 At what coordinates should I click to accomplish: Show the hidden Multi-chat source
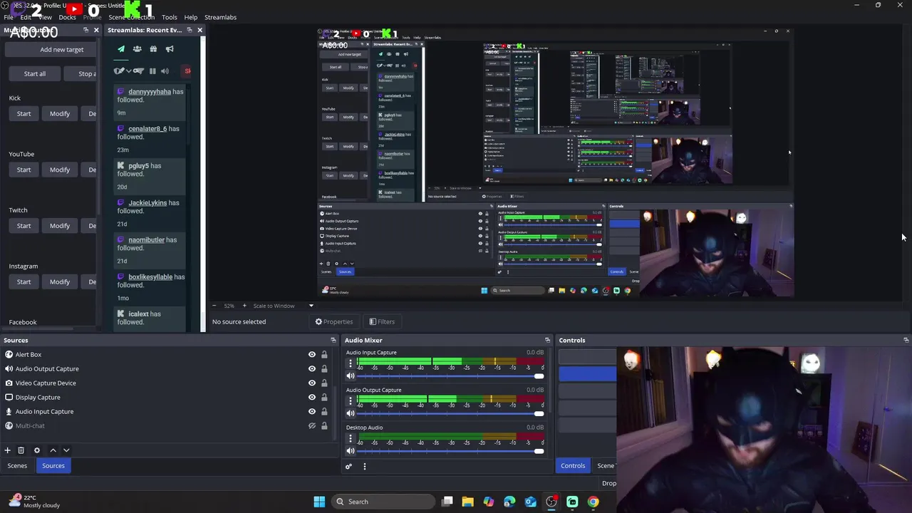[311, 425]
